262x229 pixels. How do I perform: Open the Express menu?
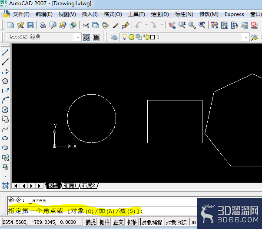(x=234, y=14)
